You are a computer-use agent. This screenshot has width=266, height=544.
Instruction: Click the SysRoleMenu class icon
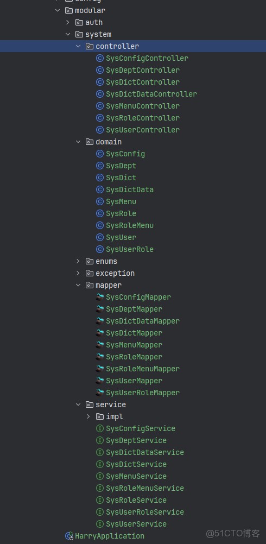pyautogui.click(x=99, y=225)
